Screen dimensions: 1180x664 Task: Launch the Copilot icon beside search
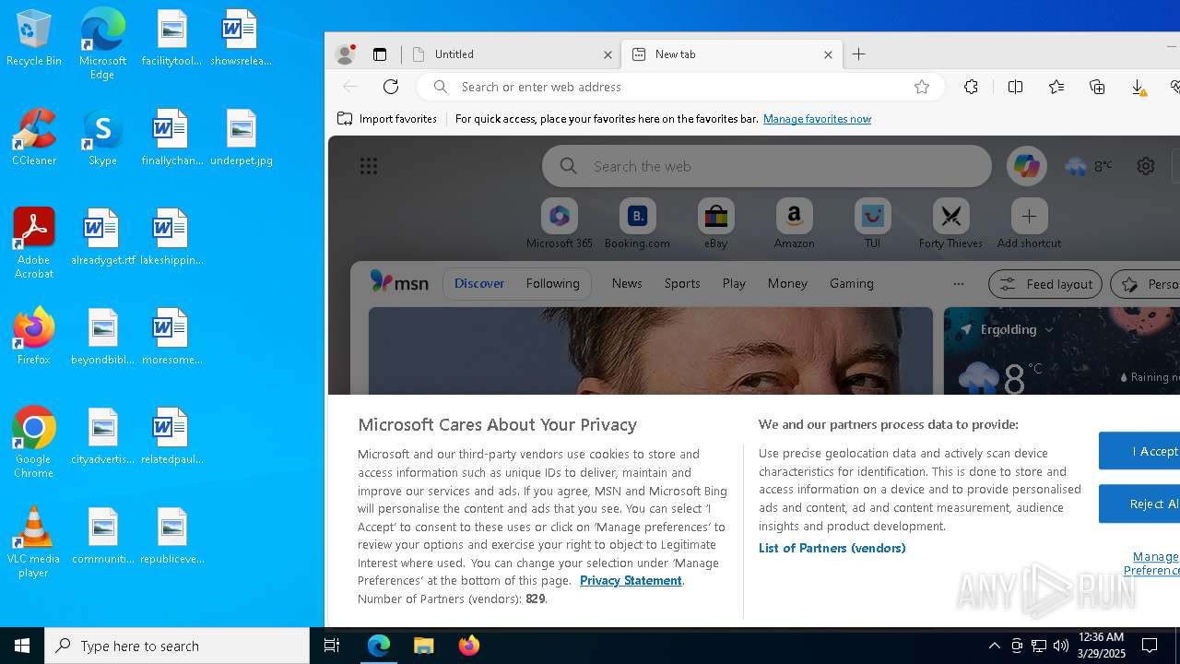pos(1026,166)
